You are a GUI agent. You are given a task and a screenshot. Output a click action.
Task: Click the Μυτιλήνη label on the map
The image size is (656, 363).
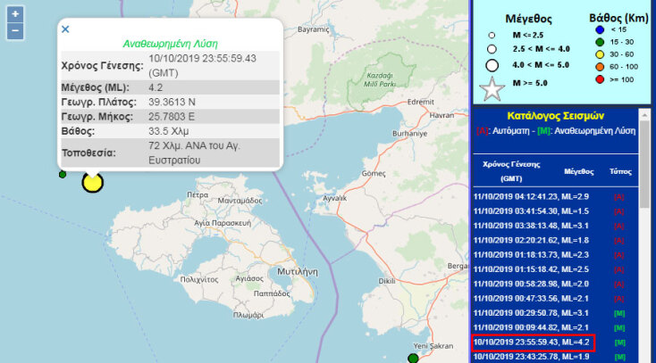pyautogui.click(x=298, y=272)
